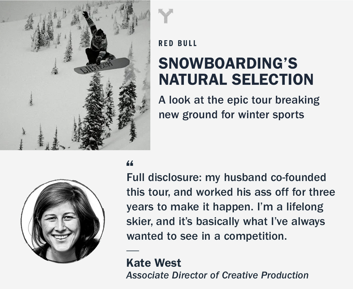Image resolution: width=353 pixels, height=289 pixels.
Task: Click the circular author portrait photo
Action: coord(63,221)
